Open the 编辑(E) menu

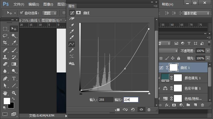[x=34, y=4]
